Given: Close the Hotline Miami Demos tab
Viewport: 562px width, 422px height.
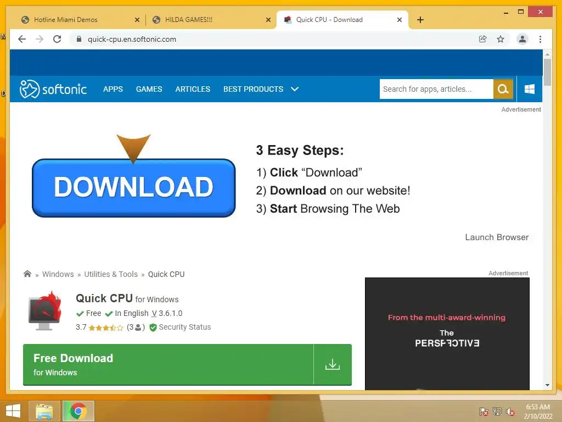Looking at the screenshot, I should point(137,20).
